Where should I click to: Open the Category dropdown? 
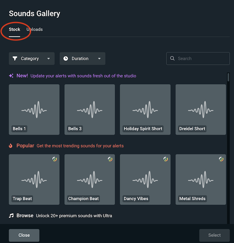[32, 58]
